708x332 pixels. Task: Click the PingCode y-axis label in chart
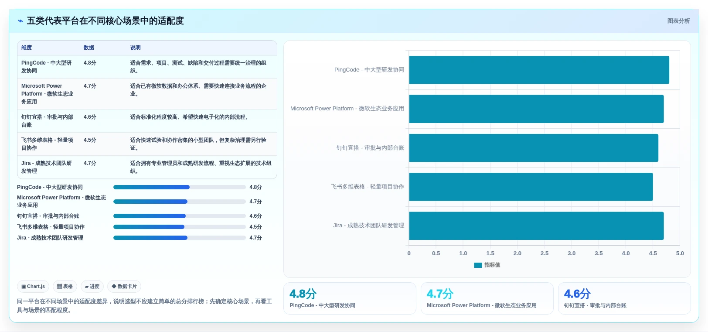[x=369, y=70]
